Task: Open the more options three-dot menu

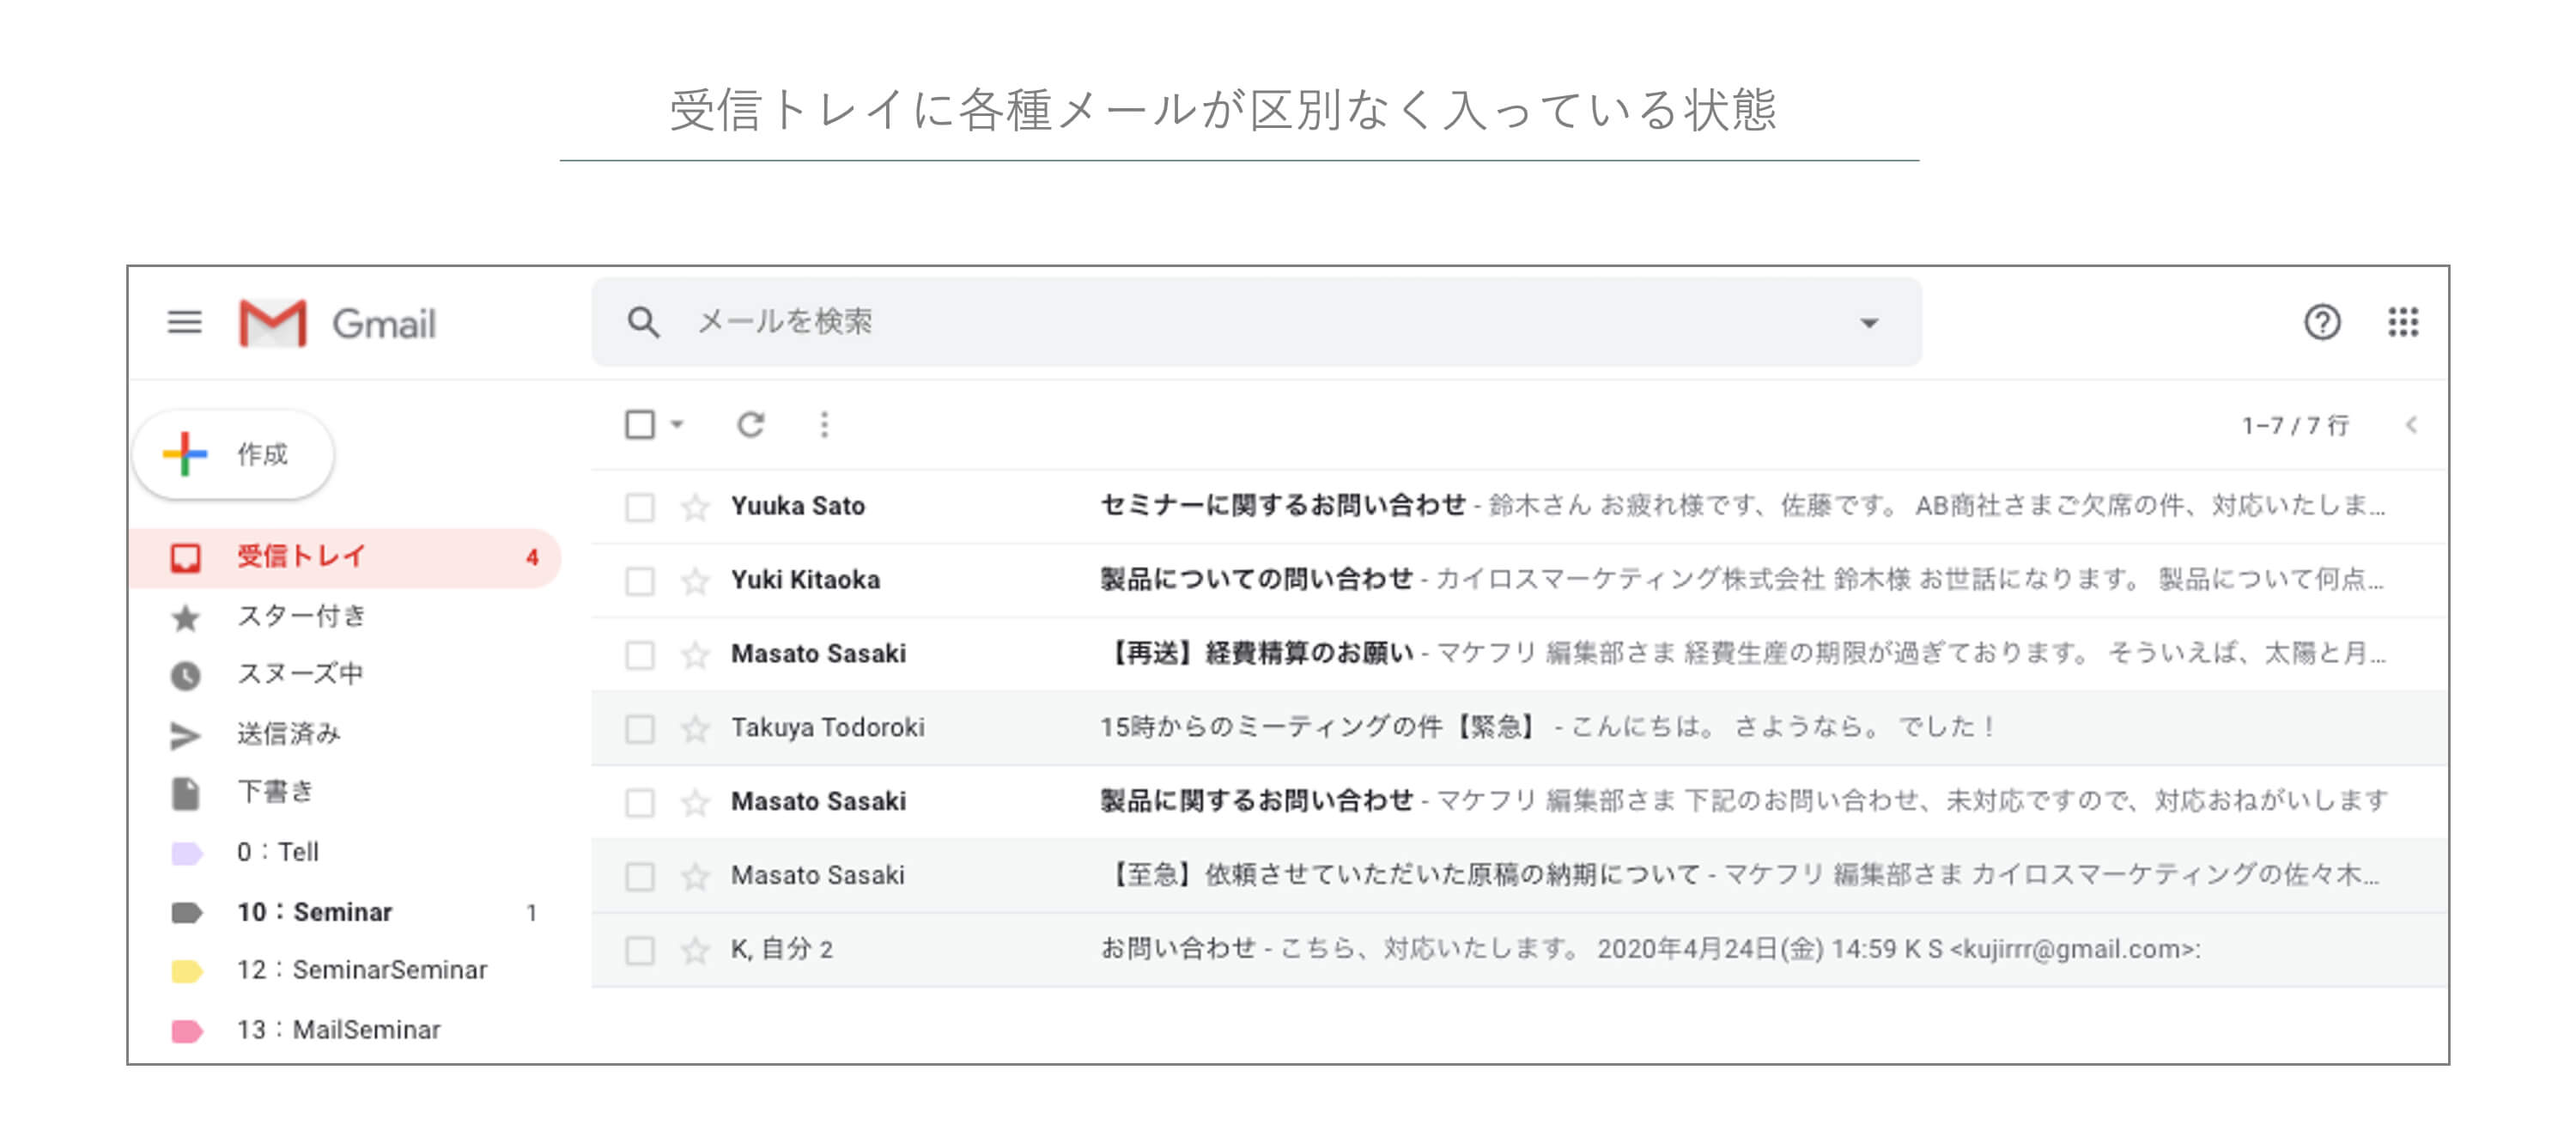Action: point(824,425)
